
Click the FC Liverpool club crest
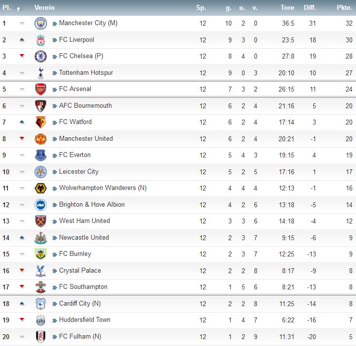(x=40, y=40)
